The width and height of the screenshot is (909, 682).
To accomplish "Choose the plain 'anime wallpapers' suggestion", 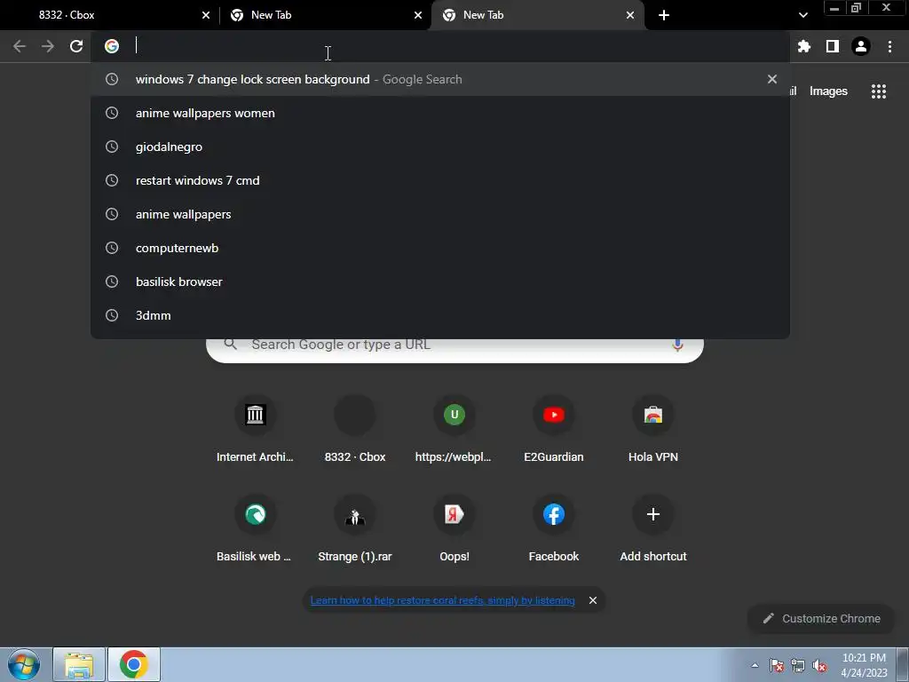I will [440, 214].
